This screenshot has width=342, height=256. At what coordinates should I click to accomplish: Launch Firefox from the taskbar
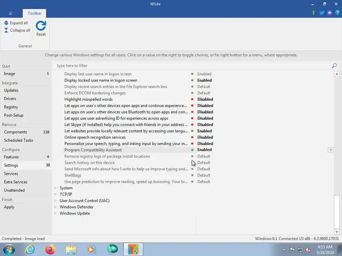coord(50,249)
